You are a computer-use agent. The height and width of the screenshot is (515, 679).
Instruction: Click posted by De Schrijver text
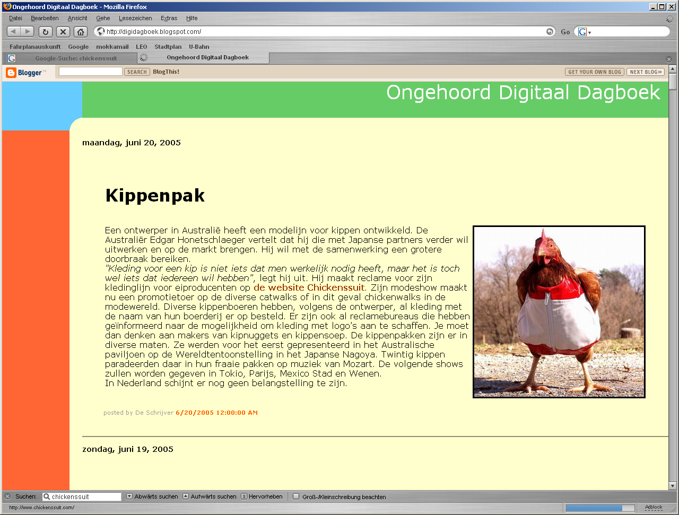[138, 413]
